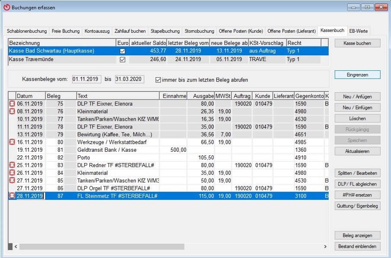Click the Bestand einblenden button
The image size is (391, 258).
pos(357,246)
